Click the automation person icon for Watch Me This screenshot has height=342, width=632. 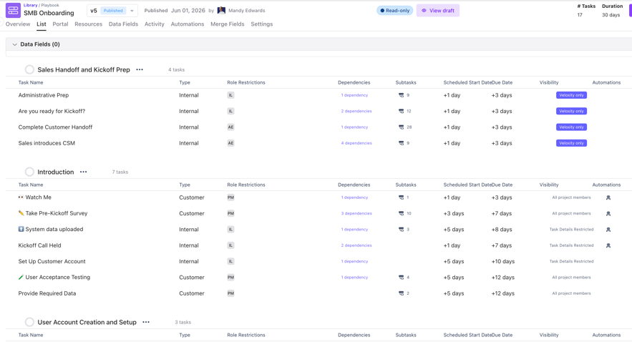coord(608,197)
